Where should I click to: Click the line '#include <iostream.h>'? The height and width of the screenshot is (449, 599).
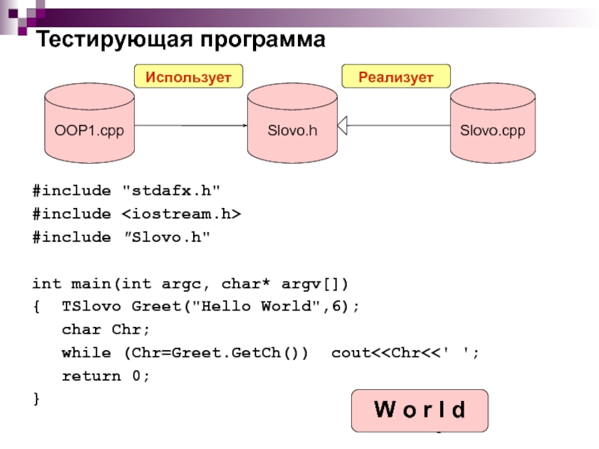(137, 214)
